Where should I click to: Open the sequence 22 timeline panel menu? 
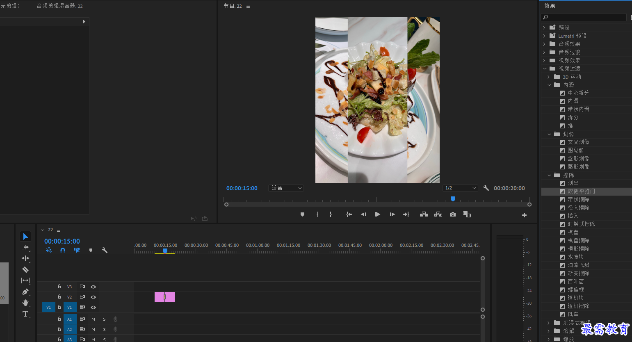pos(59,230)
